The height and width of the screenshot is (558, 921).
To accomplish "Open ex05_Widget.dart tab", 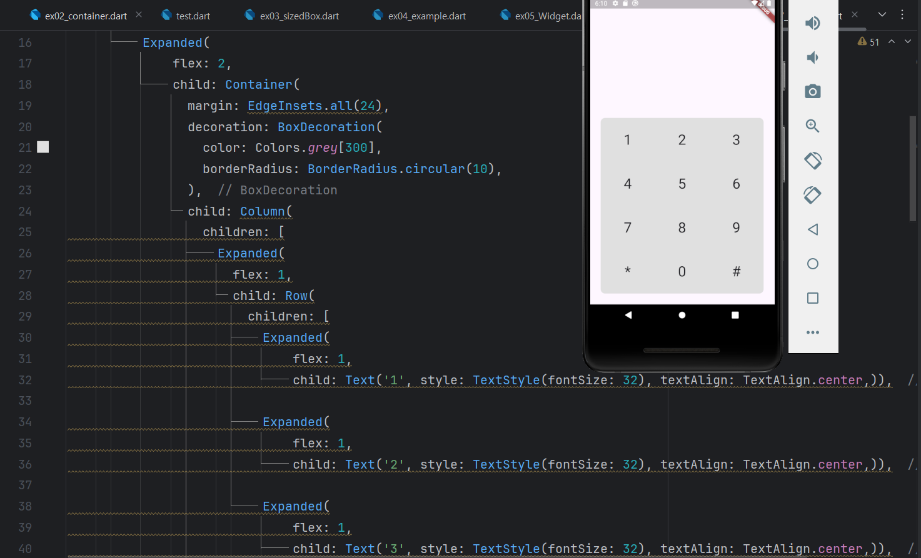I will click(x=541, y=16).
